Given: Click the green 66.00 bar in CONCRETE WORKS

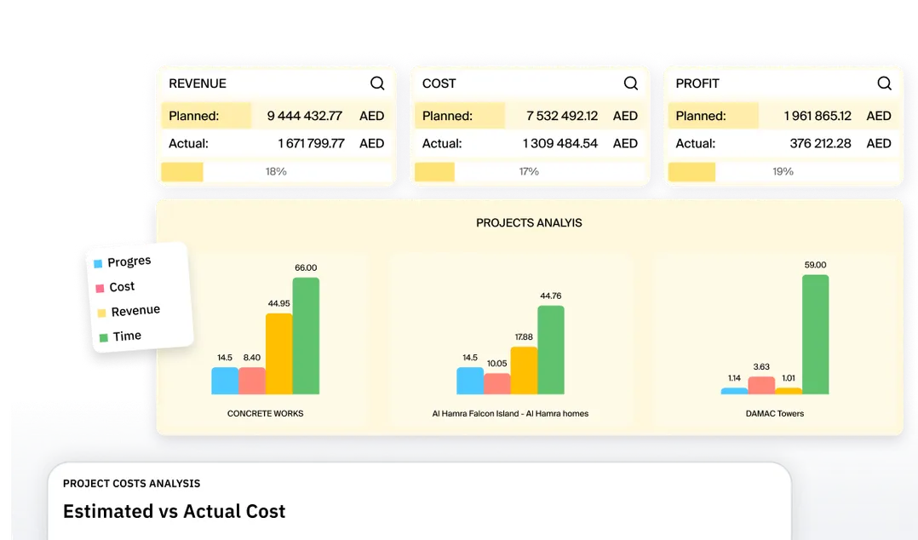Looking at the screenshot, I should tap(306, 336).
